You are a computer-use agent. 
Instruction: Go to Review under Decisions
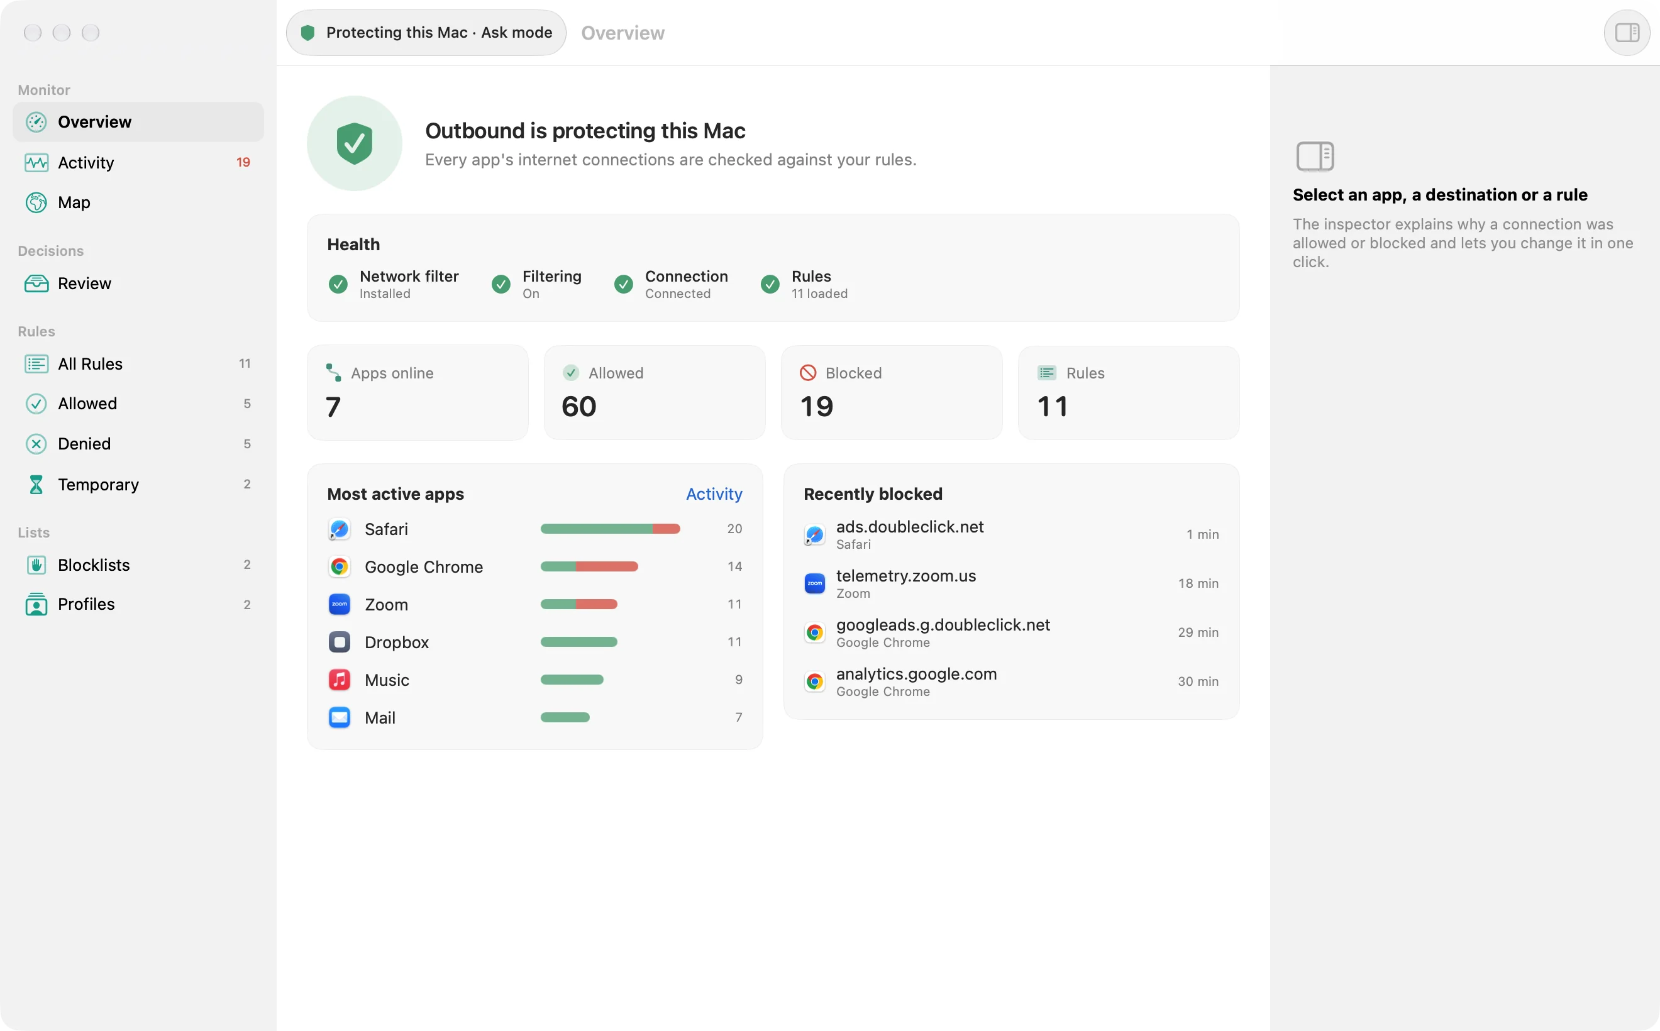(x=138, y=283)
